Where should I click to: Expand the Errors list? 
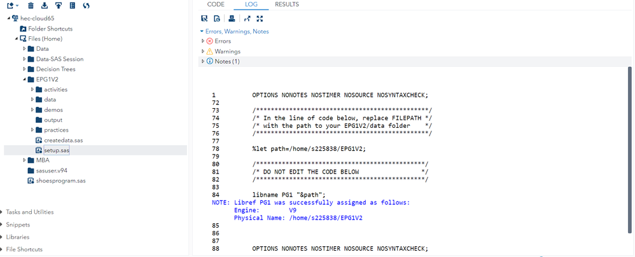(x=203, y=41)
